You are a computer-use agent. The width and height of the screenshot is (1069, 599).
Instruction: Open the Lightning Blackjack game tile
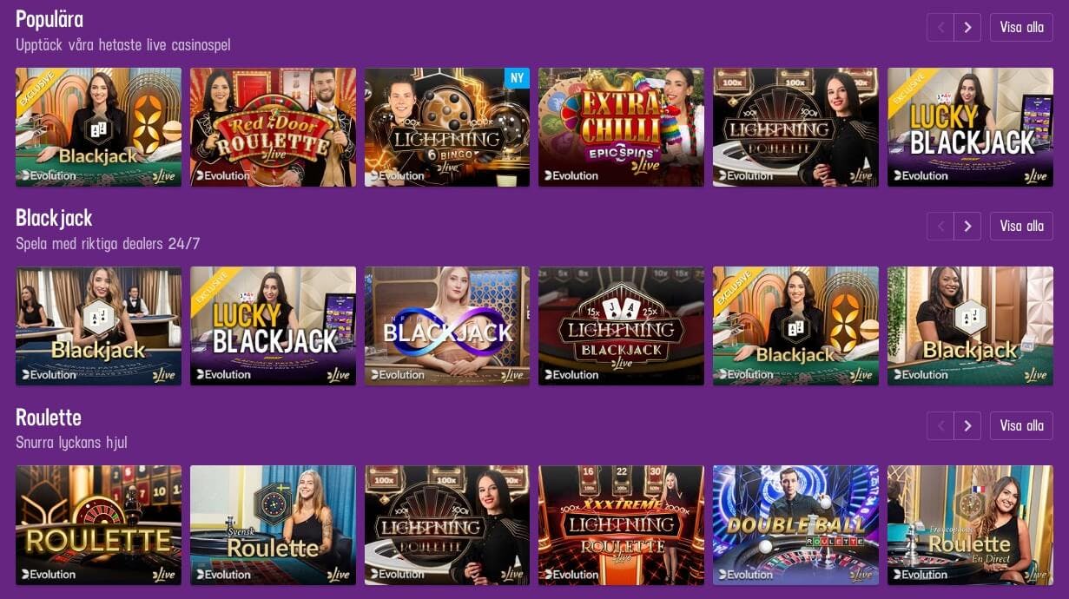point(621,326)
